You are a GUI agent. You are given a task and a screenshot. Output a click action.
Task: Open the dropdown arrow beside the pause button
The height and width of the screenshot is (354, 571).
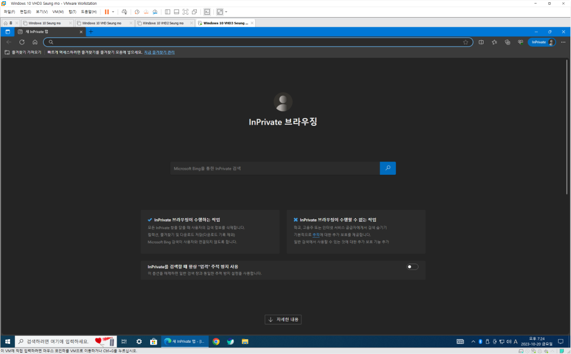pos(113,12)
